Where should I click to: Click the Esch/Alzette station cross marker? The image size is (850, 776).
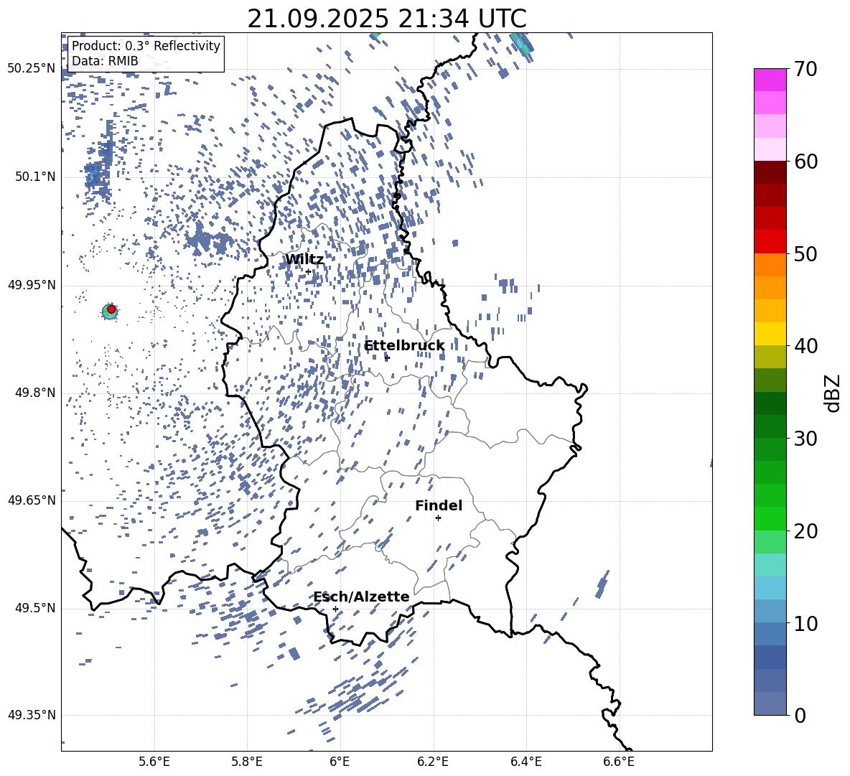[335, 609]
